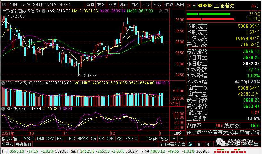Select the 15分钟 period tab
This screenshot has width=262, height=154.
(51, 4)
